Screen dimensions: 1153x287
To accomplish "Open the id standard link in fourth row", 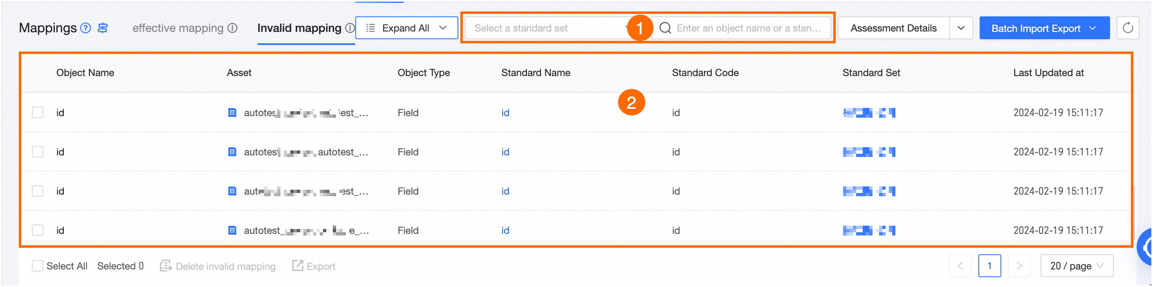I will [505, 230].
